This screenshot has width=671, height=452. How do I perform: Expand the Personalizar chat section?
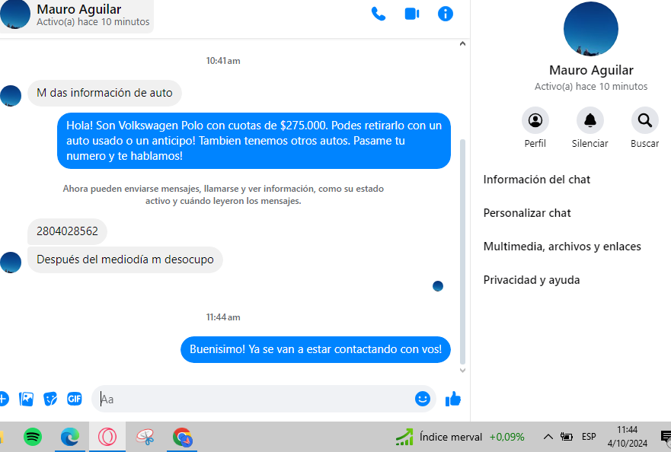tap(527, 213)
